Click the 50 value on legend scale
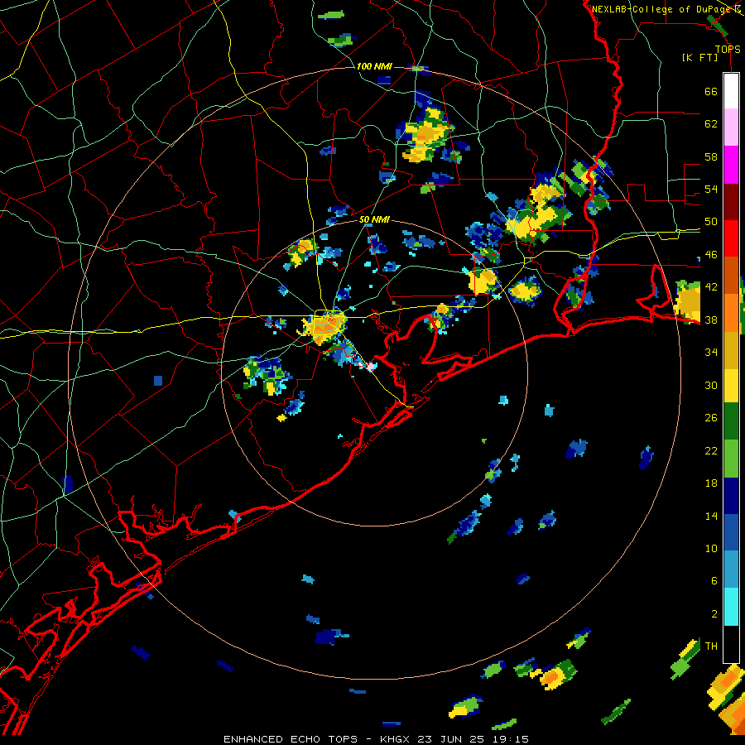 (711, 222)
